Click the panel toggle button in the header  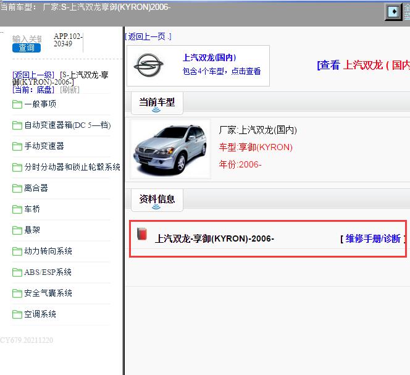click(393, 12)
